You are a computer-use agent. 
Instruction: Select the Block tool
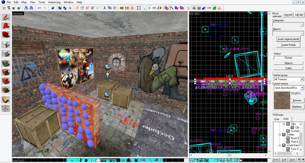click(x=6, y=53)
